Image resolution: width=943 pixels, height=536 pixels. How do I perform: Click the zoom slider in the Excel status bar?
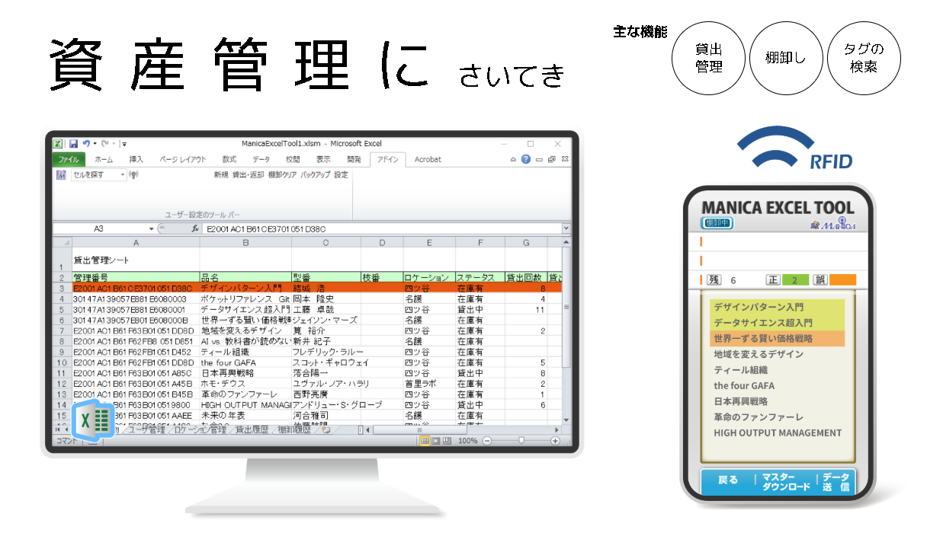click(521, 440)
